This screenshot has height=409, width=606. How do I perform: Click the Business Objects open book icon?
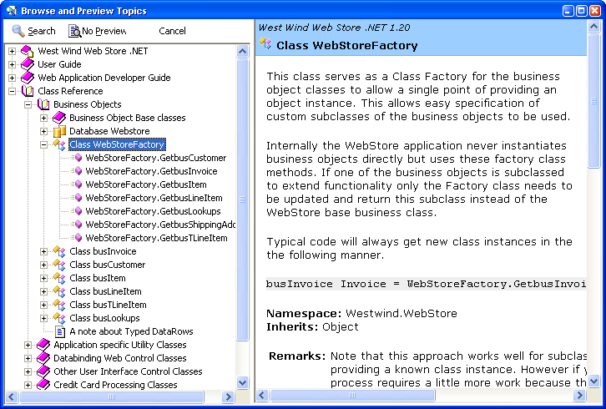tap(43, 104)
